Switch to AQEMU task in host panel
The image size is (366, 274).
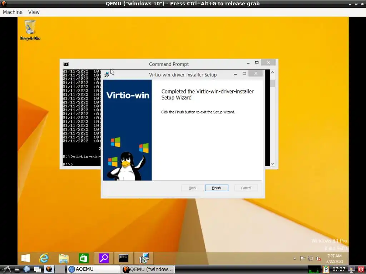94,269
